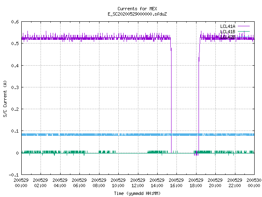Click the y-axis tick value 0.4
Image resolution: width=262 pixels, height=197 pixels.
click(x=15, y=66)
